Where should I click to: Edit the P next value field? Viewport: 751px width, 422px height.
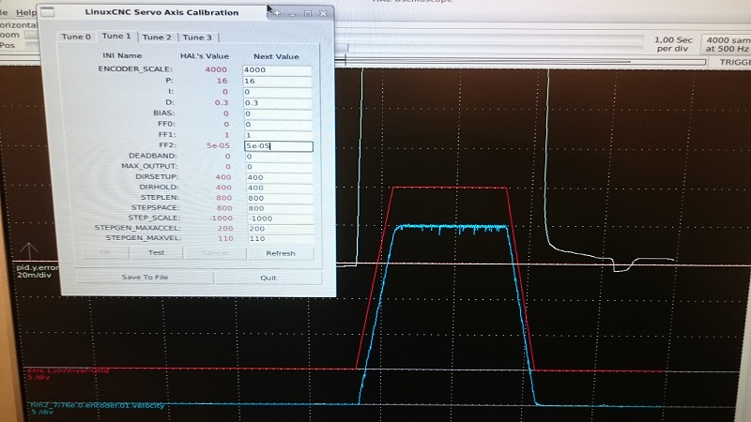[x=277, y=81]
